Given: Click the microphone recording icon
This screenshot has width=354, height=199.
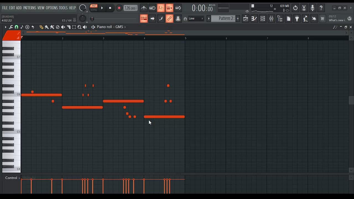Looking at the screenshot, I should pos(313,8).
